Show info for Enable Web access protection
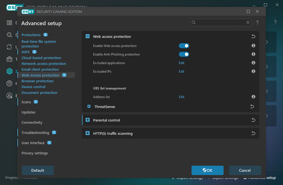 coord(253,46)
